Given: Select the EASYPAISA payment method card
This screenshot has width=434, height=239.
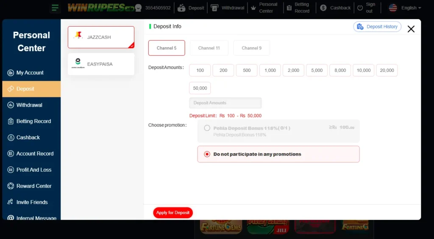Looking at the screenshot, I should (x=101, y=64).
